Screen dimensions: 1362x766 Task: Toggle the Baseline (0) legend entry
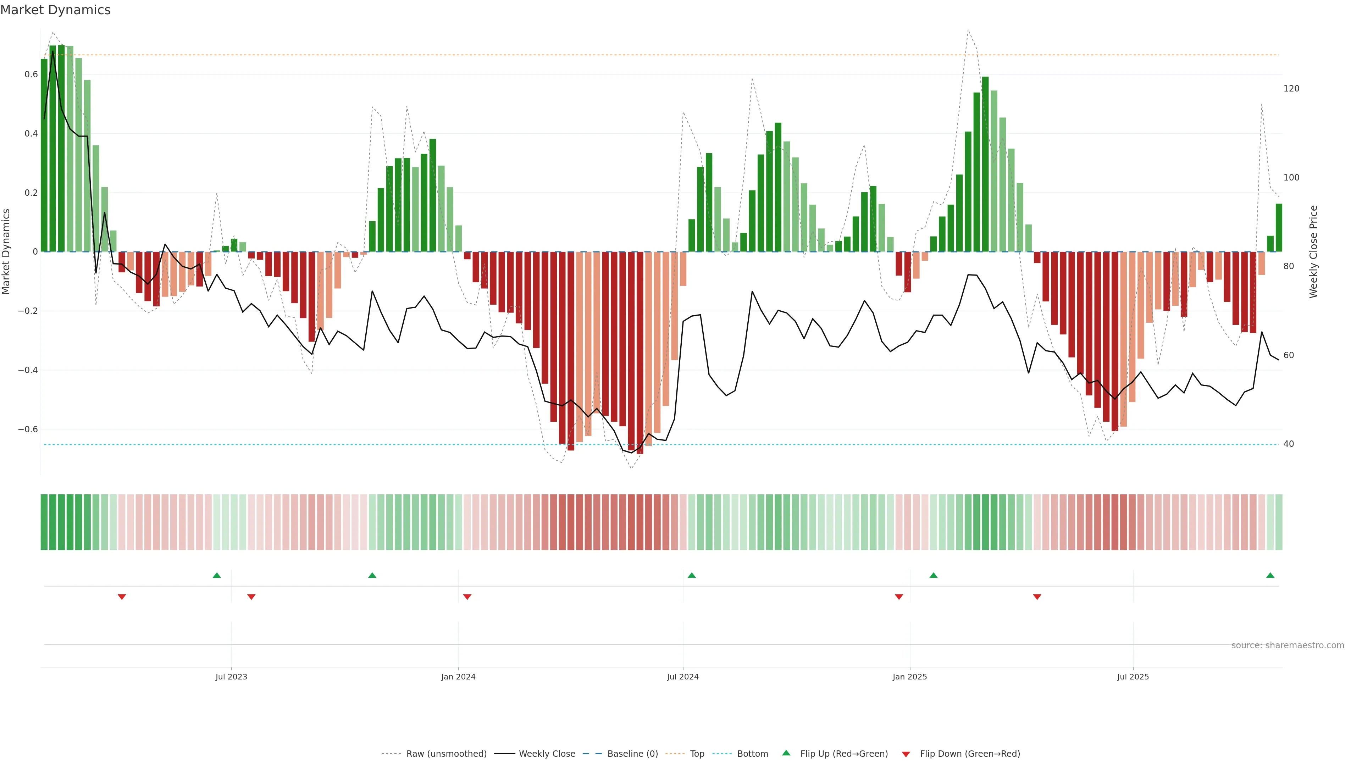[632, 754]
